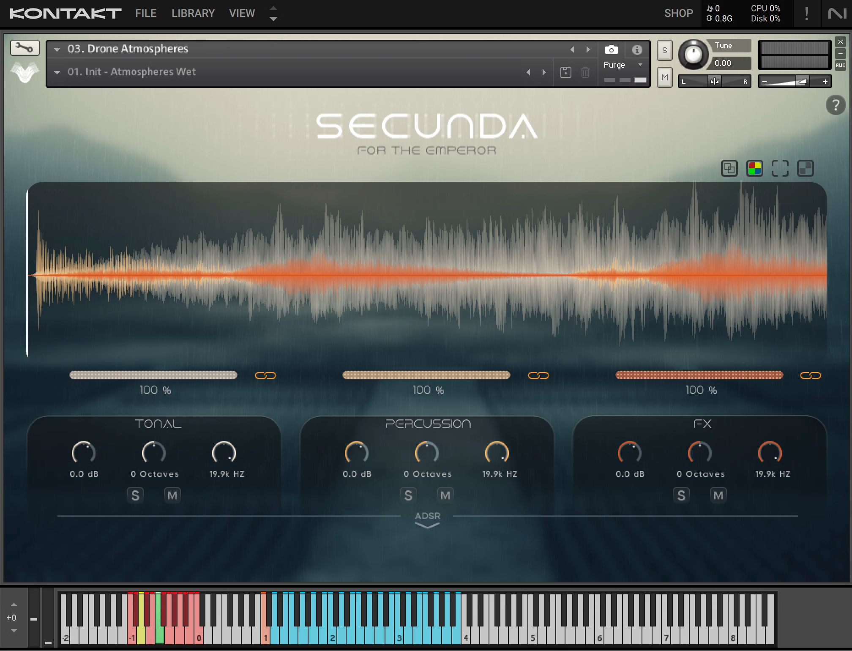Expand the Init - Atmospheres Wet snapshot dropdown
The height and width of the screenshot is (651, 852).
click(x=57, y=72)
